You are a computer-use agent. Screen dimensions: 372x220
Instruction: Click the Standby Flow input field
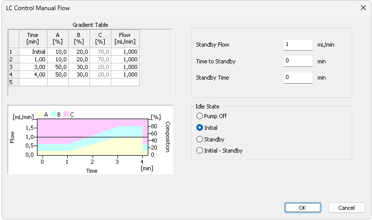[298, 45]
